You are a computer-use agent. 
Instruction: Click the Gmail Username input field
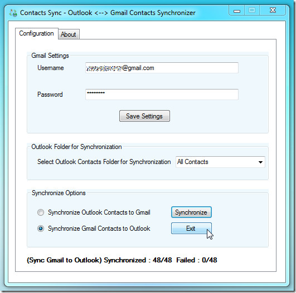tap(162, 68)
